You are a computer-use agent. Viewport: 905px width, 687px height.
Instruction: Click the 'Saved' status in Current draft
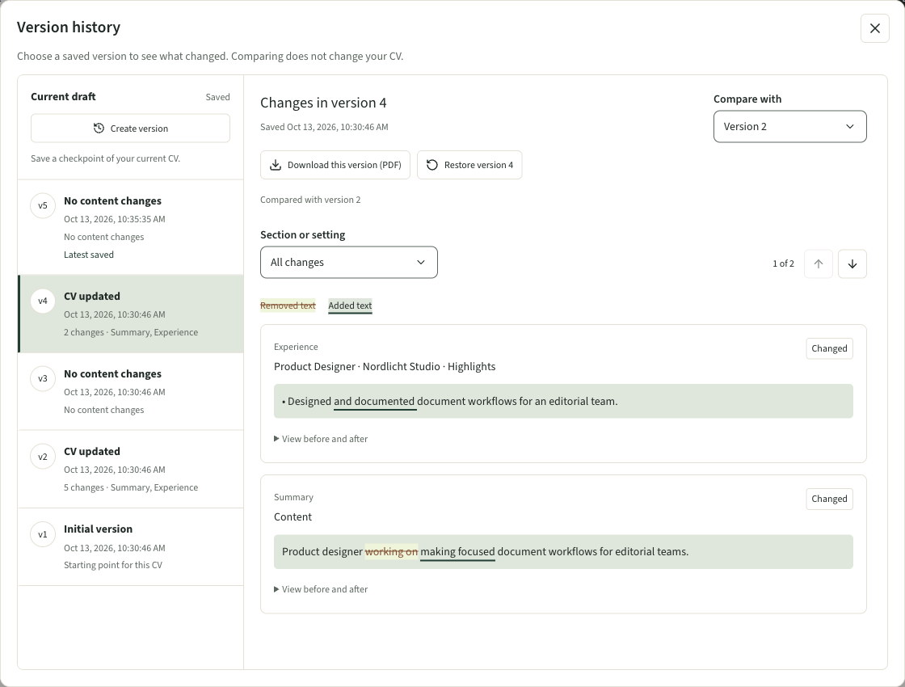coord(217,97)
